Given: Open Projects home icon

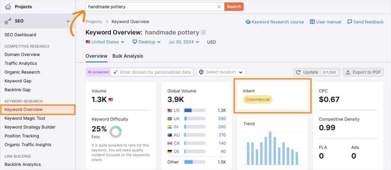Looking at the screenshot, I should pyautogui.click(x=8, y=7).
